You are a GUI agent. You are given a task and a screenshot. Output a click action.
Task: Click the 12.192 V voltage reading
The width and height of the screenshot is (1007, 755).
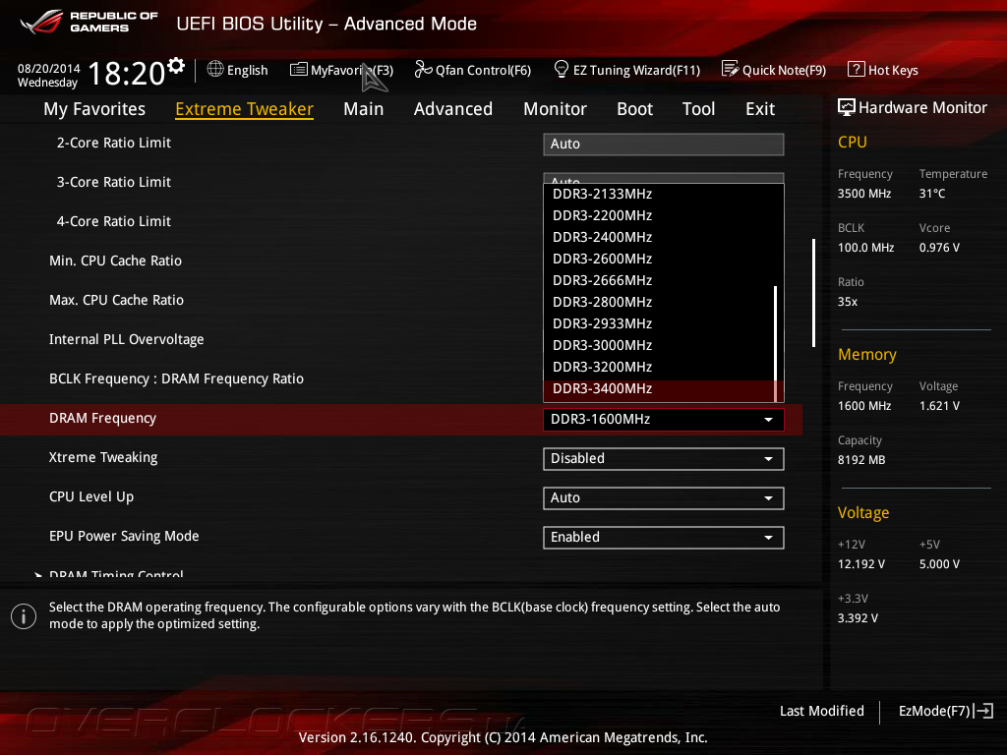click(x=861, y=563)
